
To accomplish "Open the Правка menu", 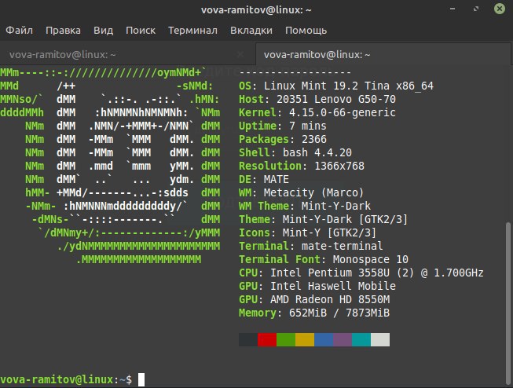I will [x=63, y=31].
